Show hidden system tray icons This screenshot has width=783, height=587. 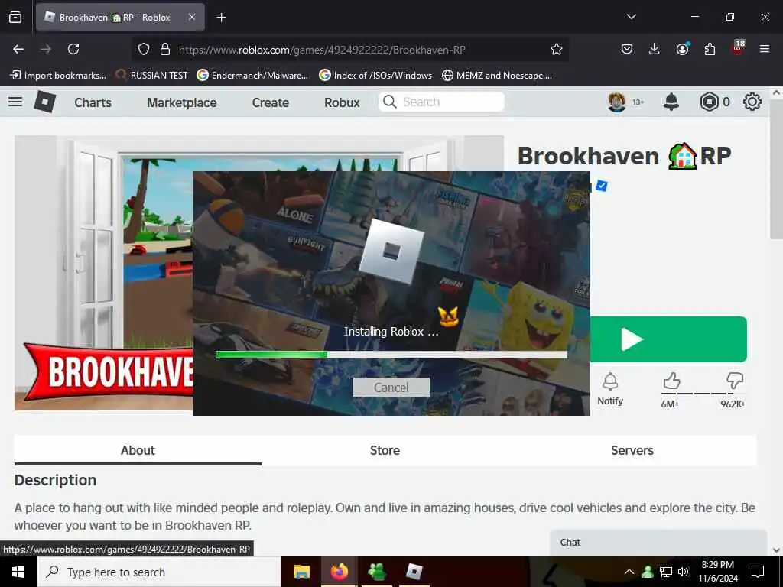click(629, 572)
